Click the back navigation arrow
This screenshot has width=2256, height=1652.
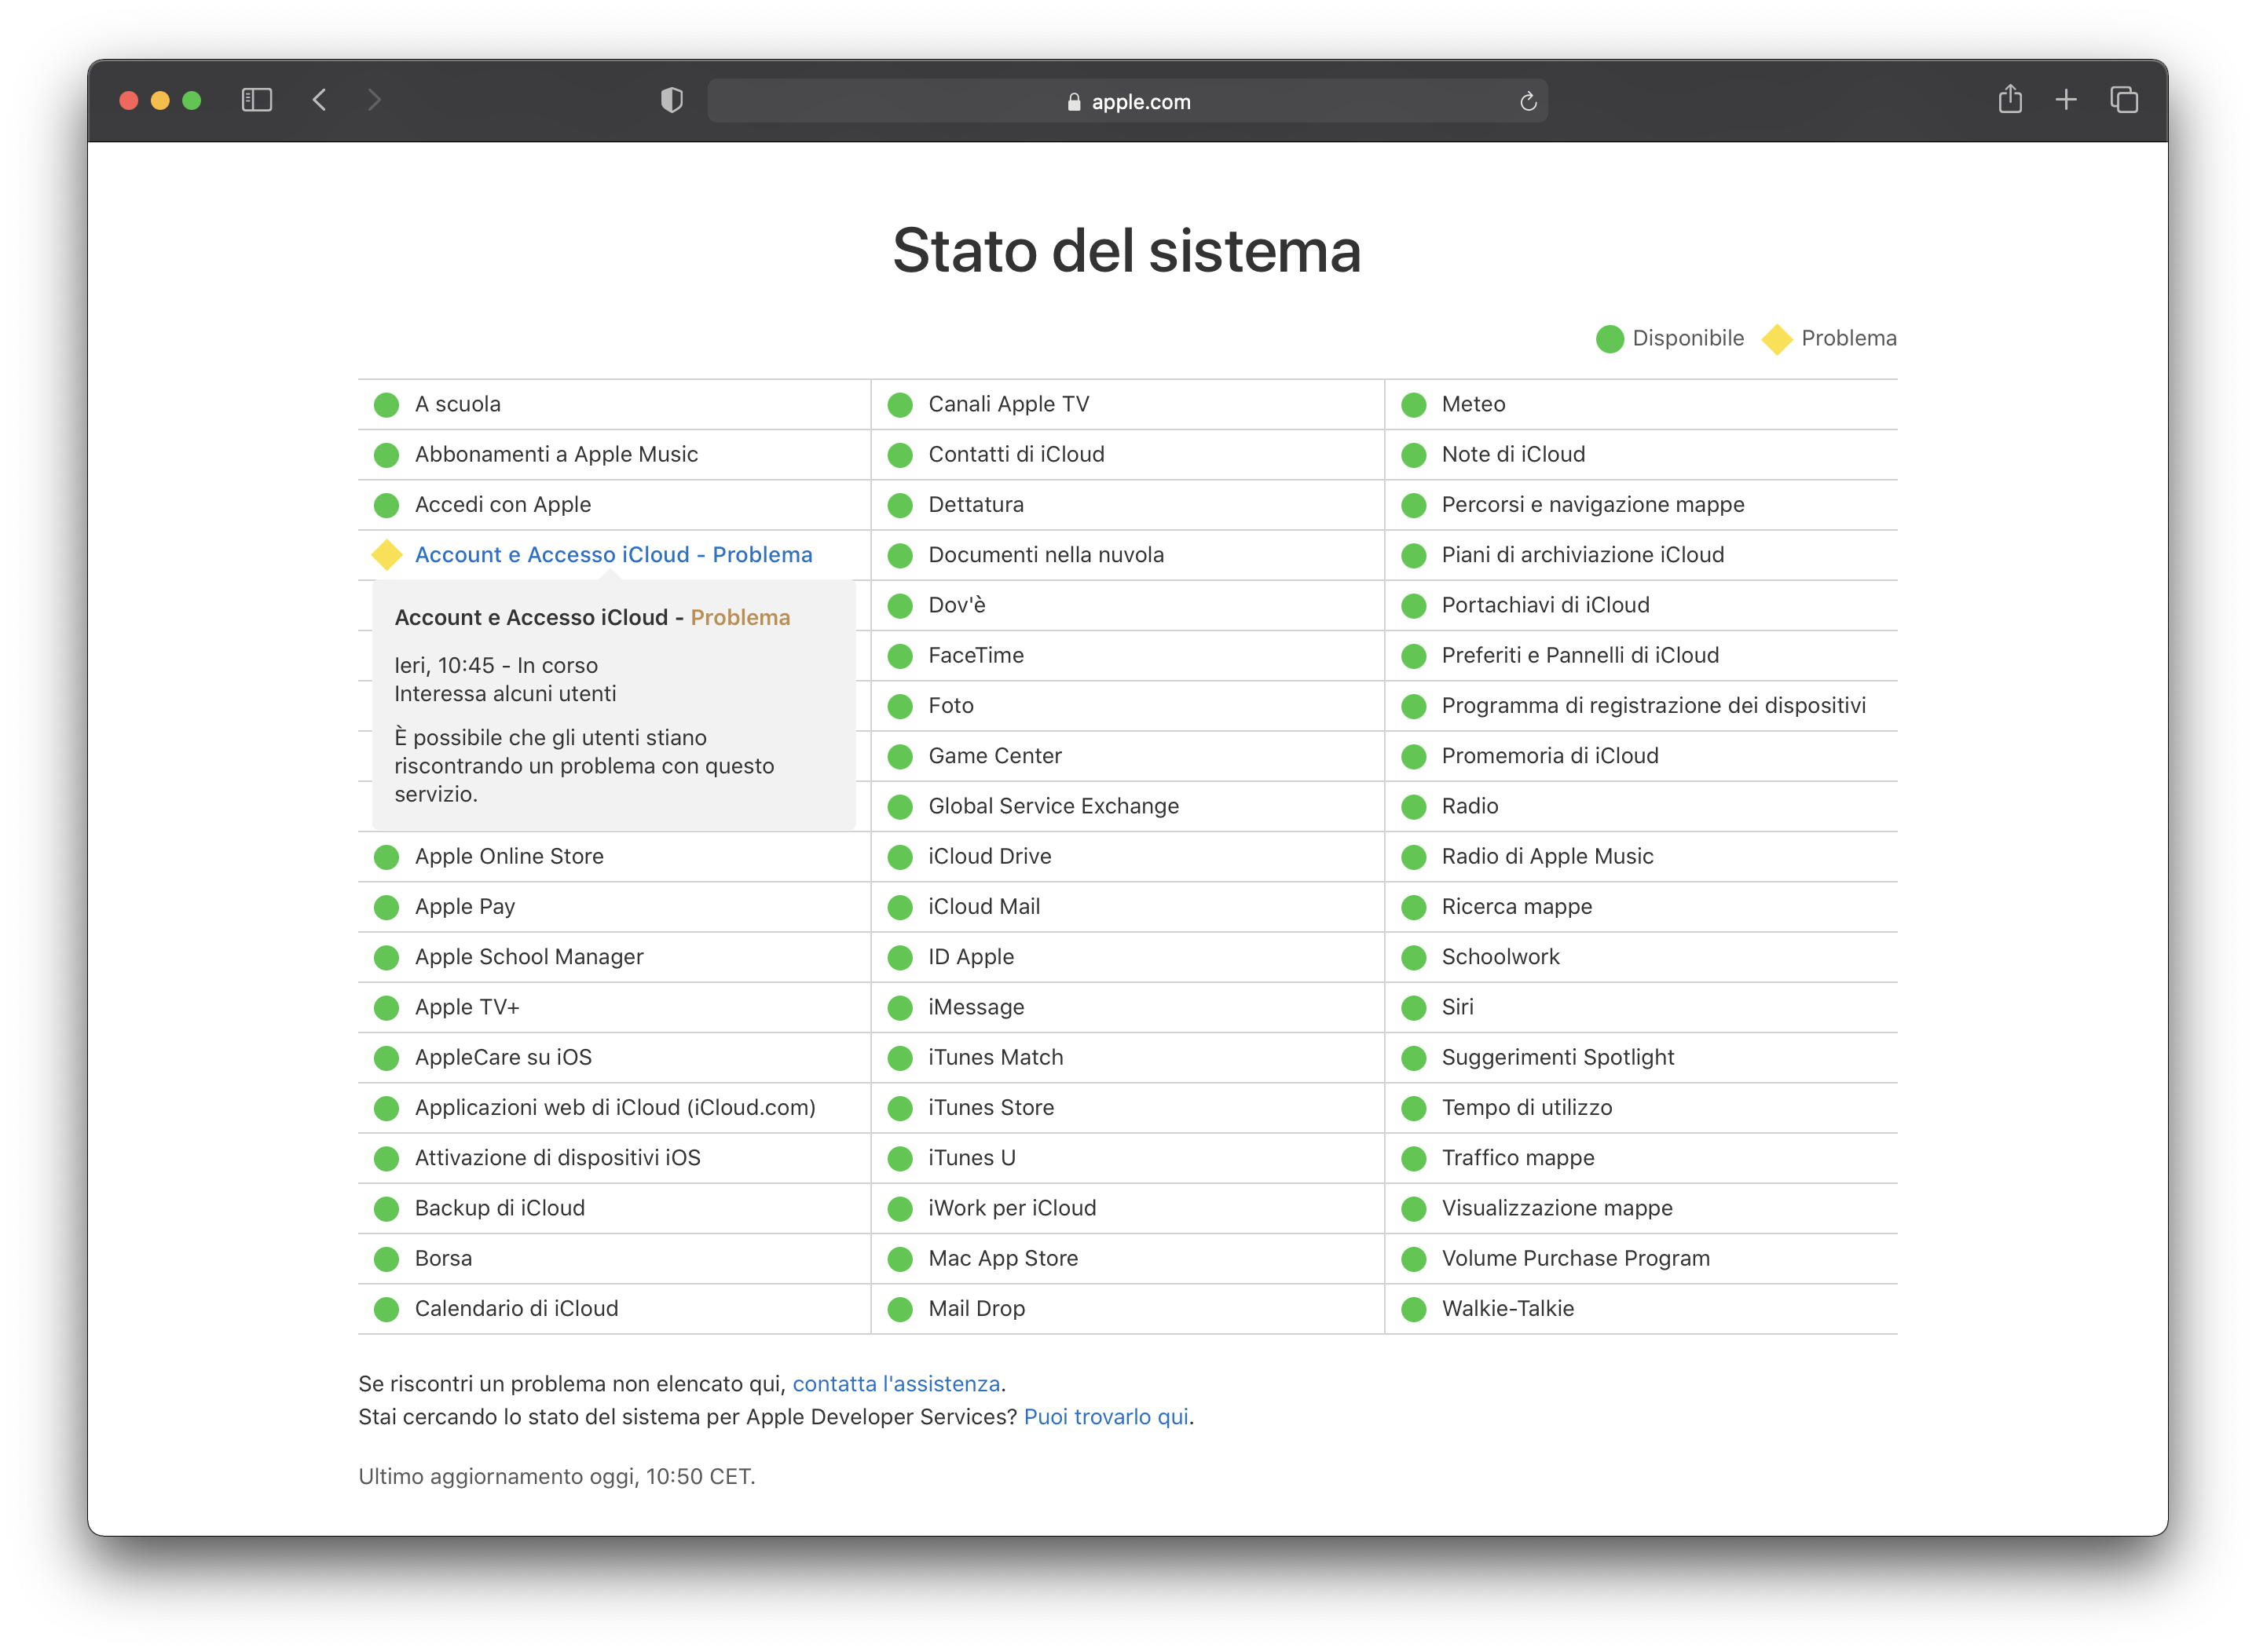pyautogui.click(x=319, y=100)
